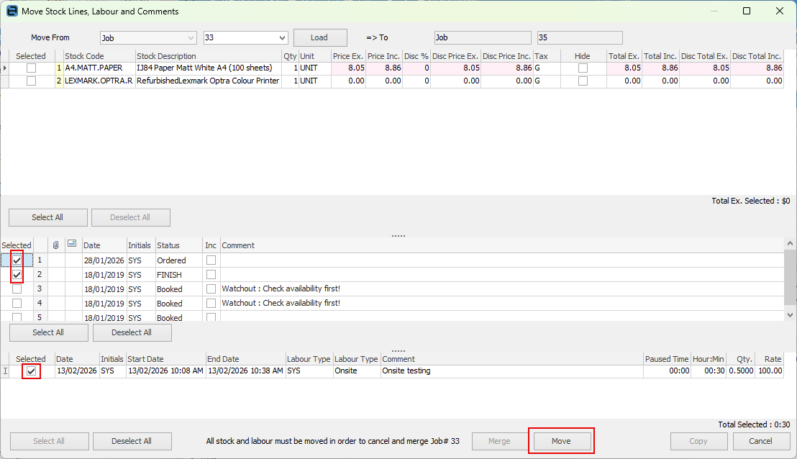The width and height of the screenshot is (797, 459).
Task: Click the application icon in the title bar
Action: (x=12, y=11)
